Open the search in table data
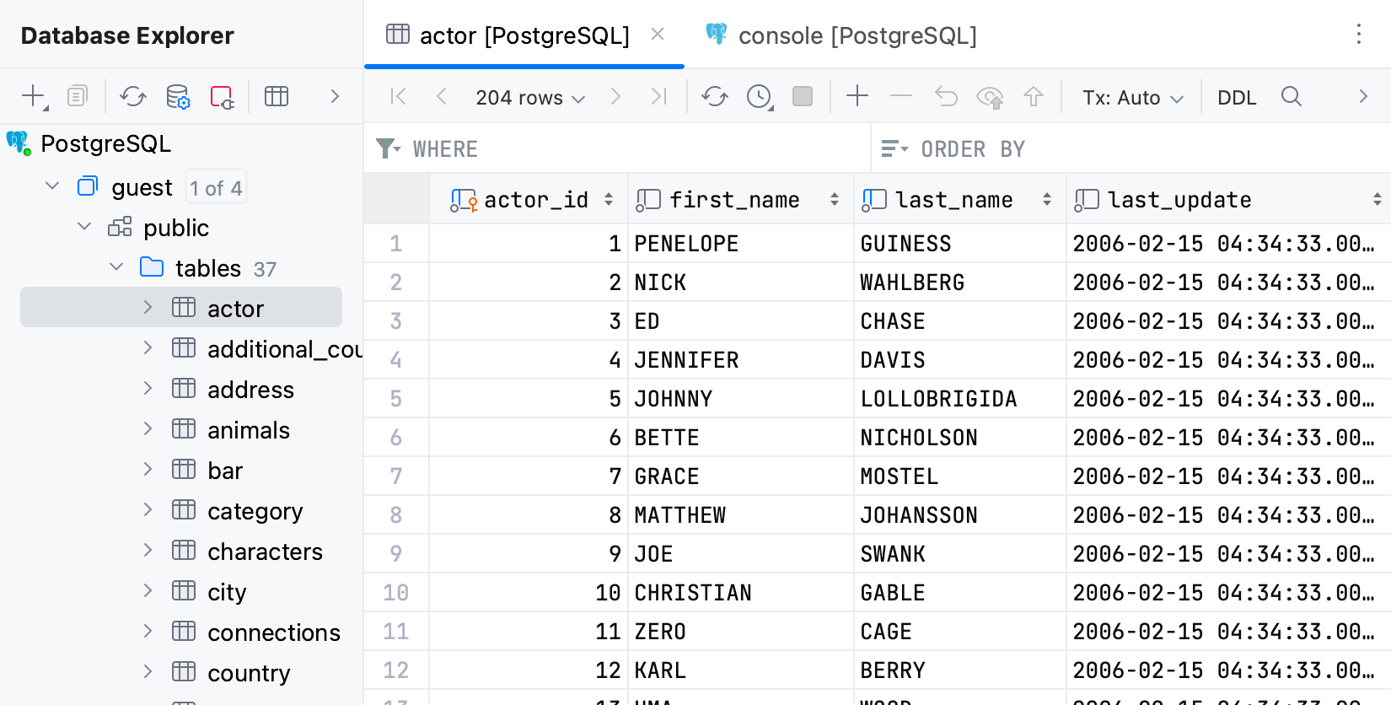Image resolution: width=1391 pixels, height=705 pixels. 1291,96
